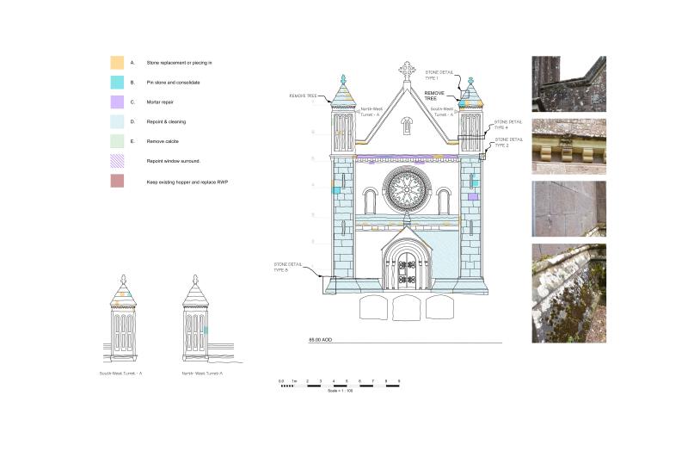Click the arched window right of rose window
This screenshot has width=688, height=457.
click(x=444, y=201)
